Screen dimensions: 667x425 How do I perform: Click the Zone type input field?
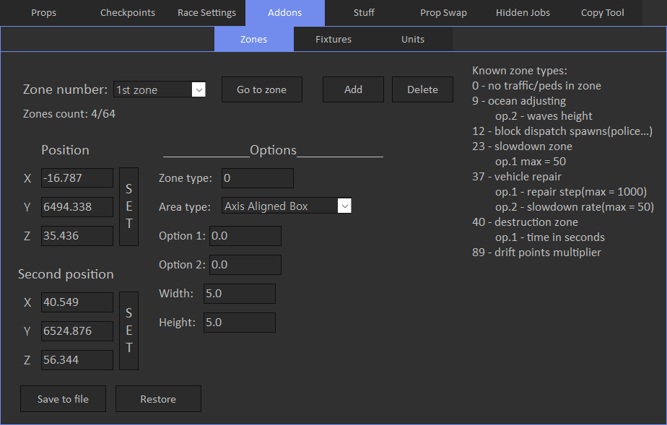[258, 178]
